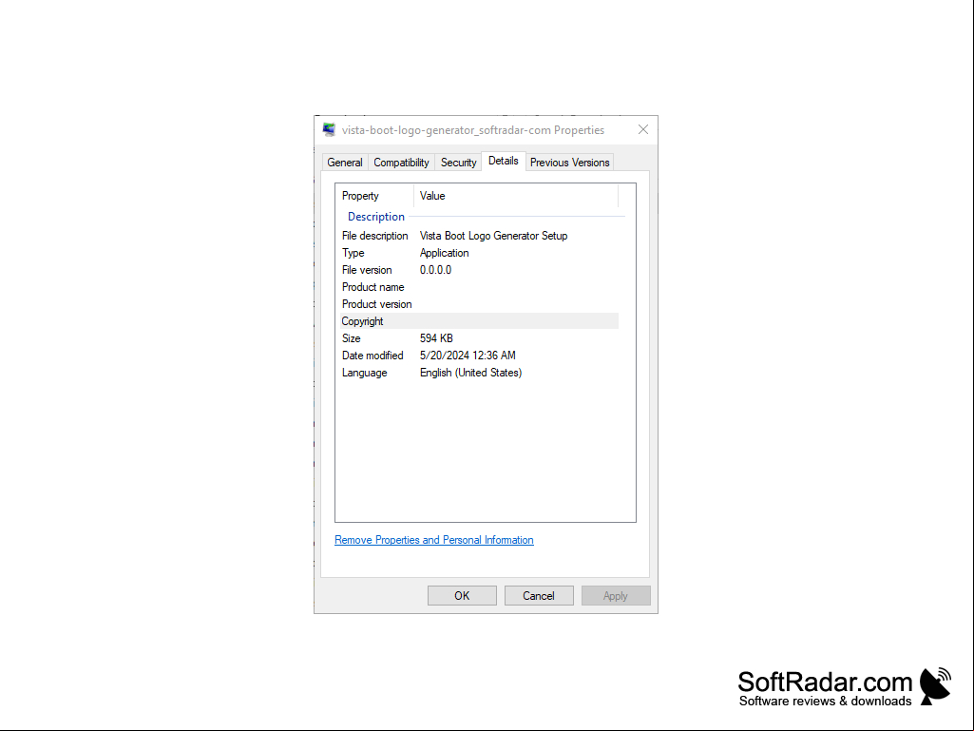The height and width of the screenshot is (731, 974).
Task: Click the Application type value
Action: [x=444, y=253]
